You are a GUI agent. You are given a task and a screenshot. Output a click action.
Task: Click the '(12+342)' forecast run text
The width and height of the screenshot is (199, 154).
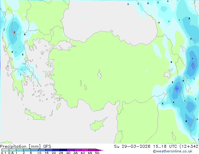pos(189,146)
